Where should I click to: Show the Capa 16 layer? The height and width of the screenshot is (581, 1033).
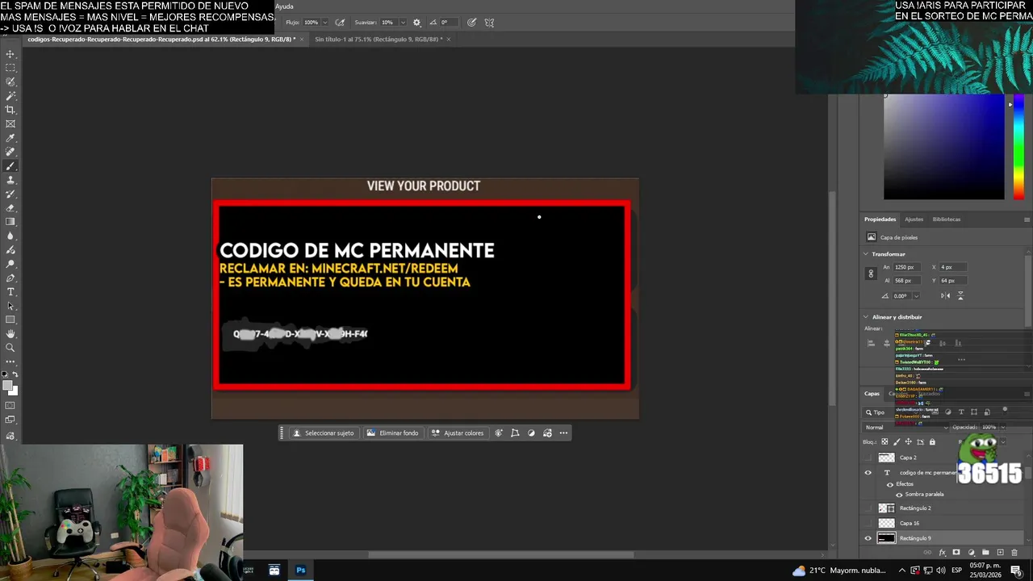[x=868, y=523]
